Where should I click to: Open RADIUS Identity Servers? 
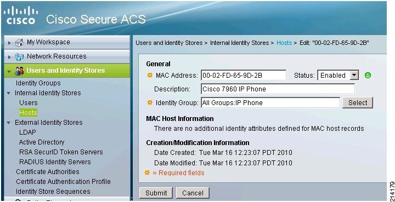pos(55,162)
